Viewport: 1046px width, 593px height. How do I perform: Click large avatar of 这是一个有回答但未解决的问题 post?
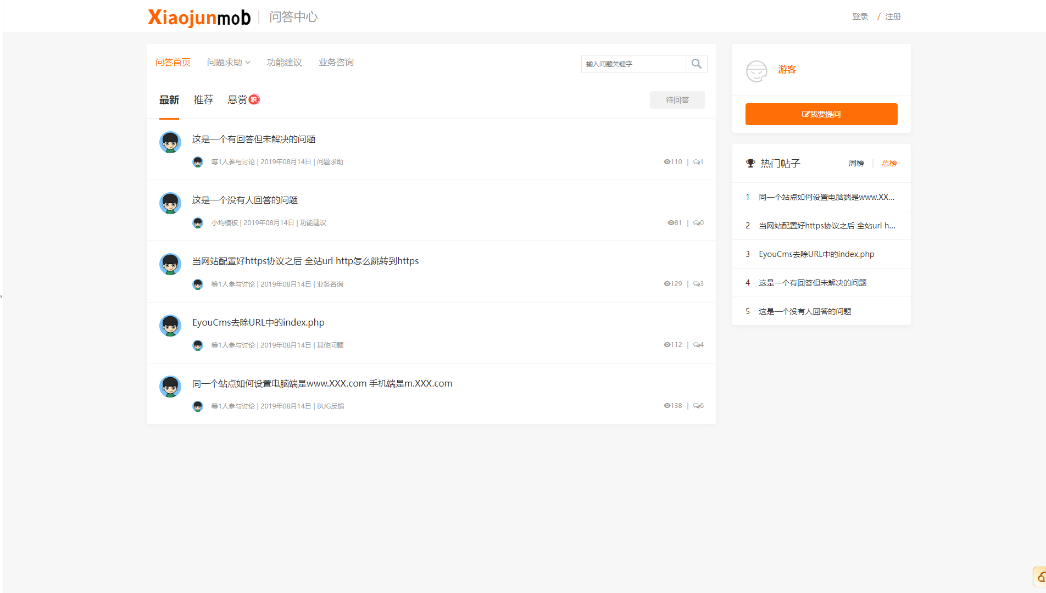tap(170, 142)
